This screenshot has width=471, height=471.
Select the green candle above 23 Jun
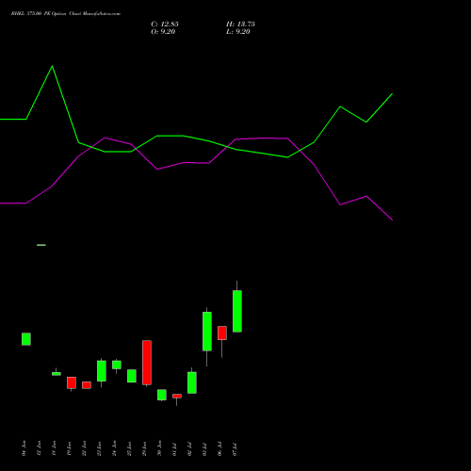click(x=102, y=371)
